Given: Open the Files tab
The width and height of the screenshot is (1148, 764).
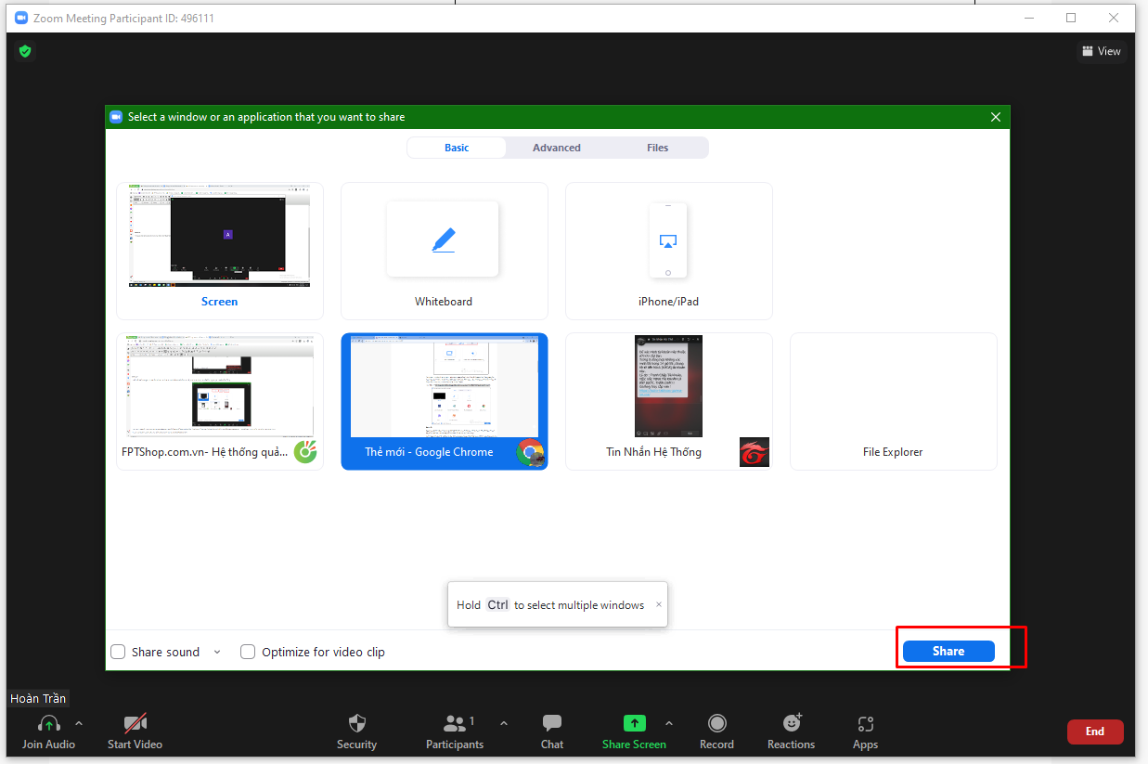Looking at the screenshot, I should point(657,148).
